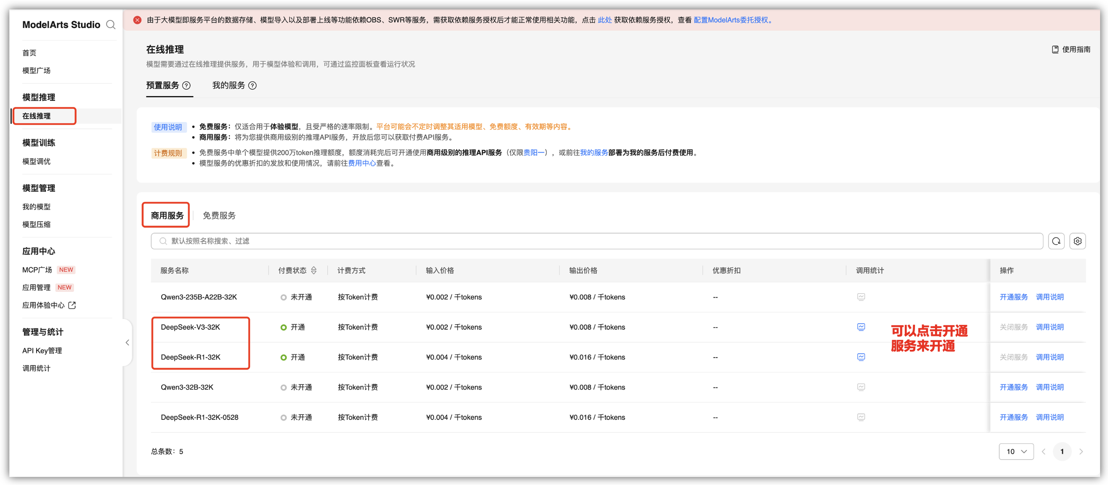View call statistics chart for DeepSeek-V3-32K

[x=861, y=327]
